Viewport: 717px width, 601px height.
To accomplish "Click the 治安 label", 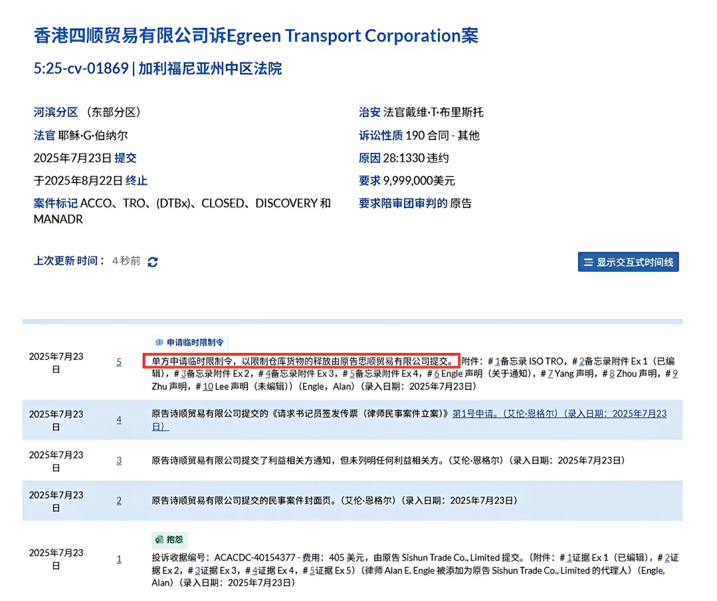I will (369, 112).
